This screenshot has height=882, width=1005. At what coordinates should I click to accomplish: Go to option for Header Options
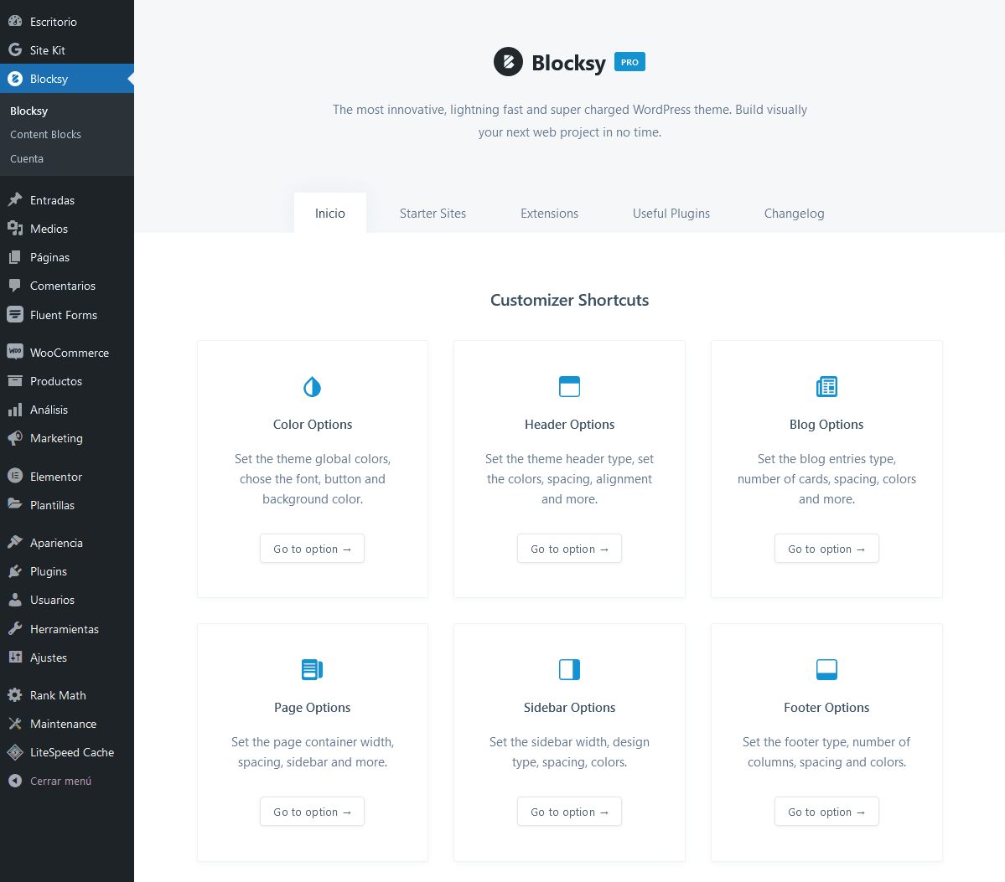(569, 549)
